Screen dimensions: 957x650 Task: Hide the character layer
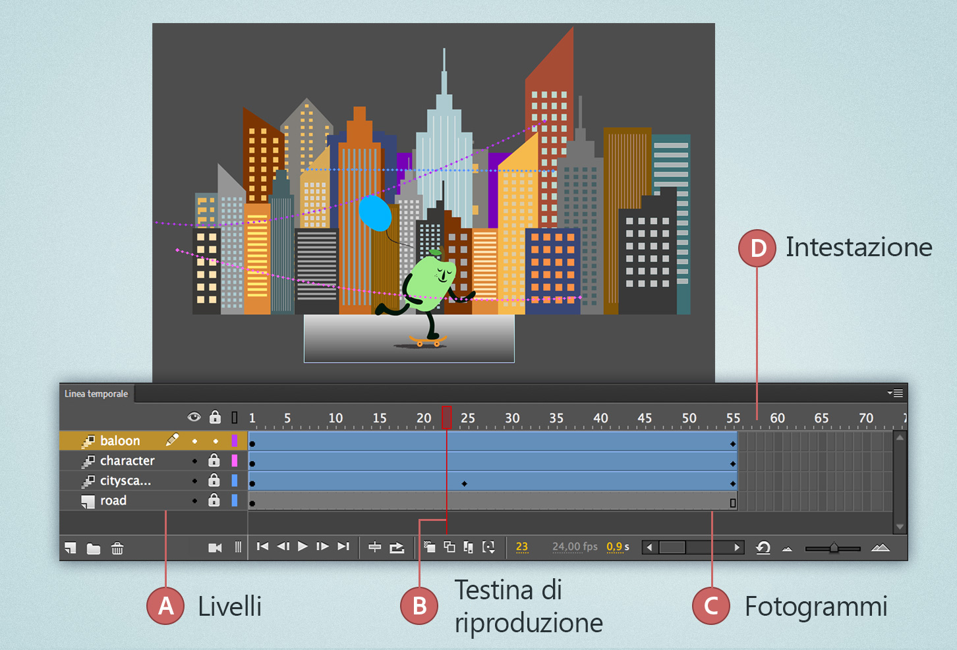[x=194, y=461]
